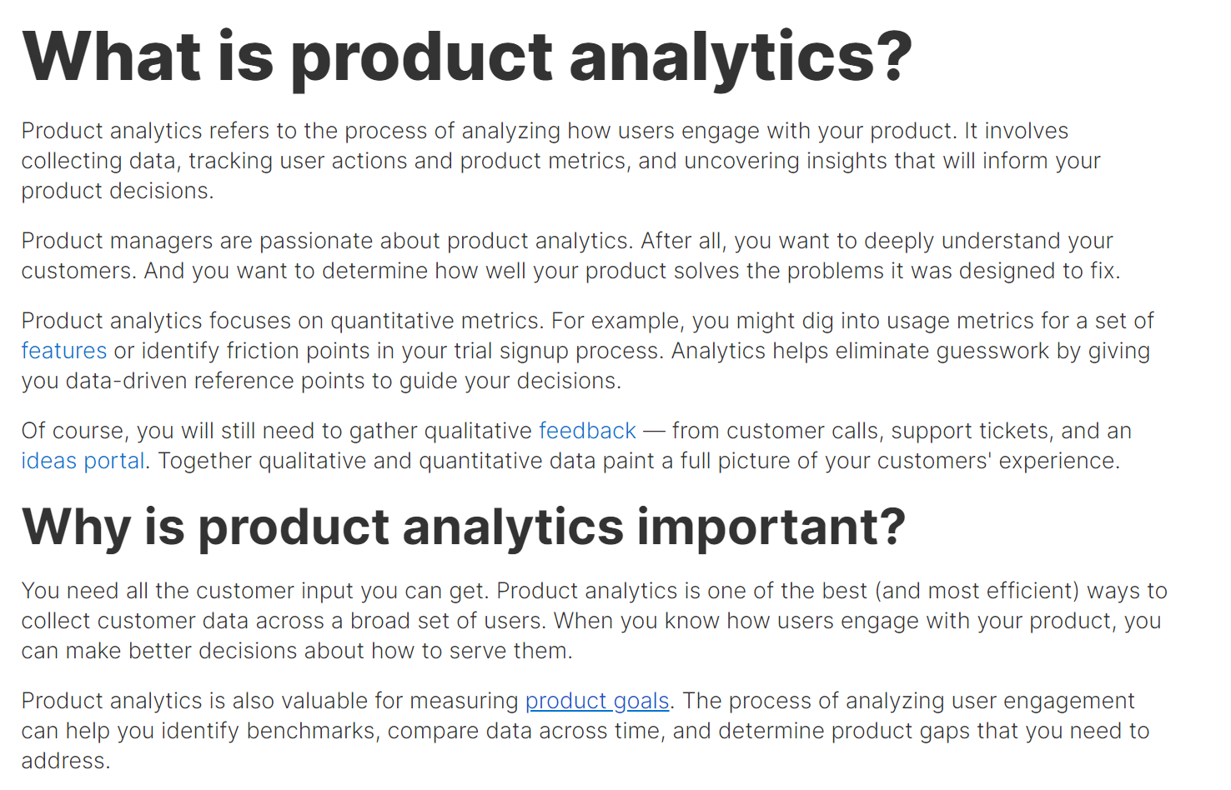Viewport: 1231px width, 790px height.
Task: Click the paragraph starting "Product analytics refers to"
Action: pyautogui.click(x=560, y=161)
